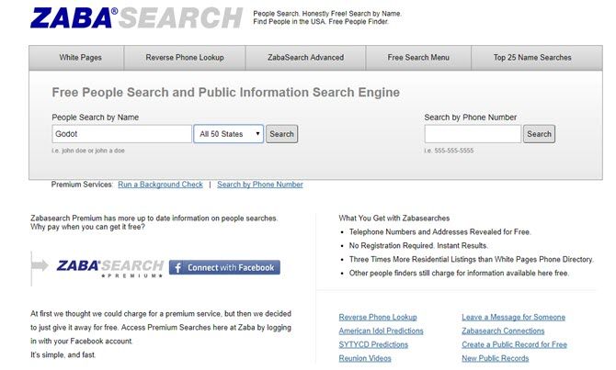Open the American Idol Predictions link
The image size is (616, 370).
click(381, 331)
